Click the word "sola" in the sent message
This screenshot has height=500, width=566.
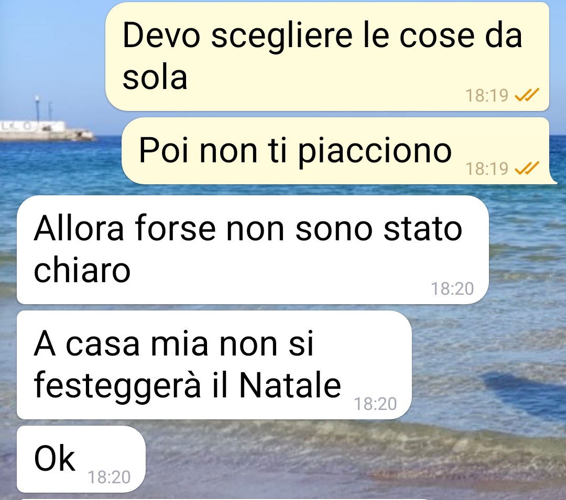coord(155,77)
